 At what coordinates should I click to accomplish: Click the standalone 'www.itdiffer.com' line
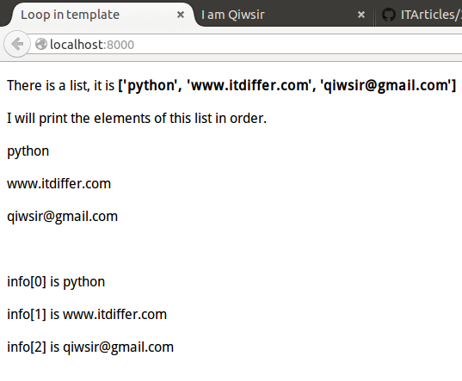(59, 184)
